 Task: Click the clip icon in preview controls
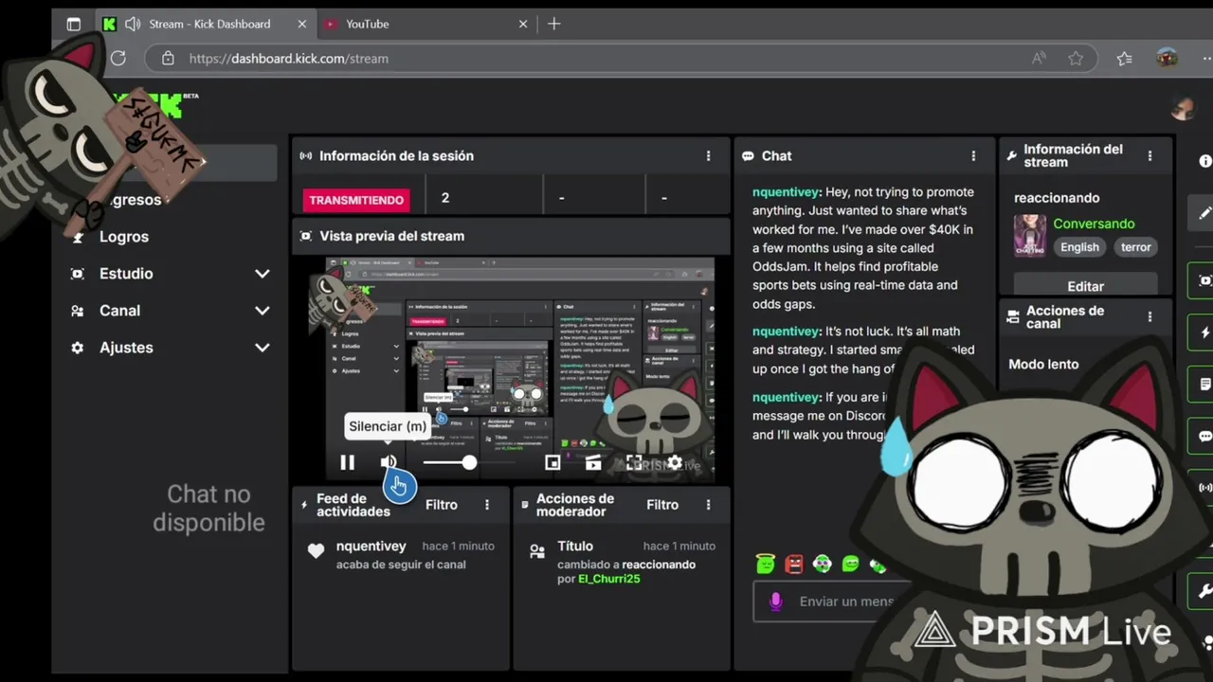click(x=593, y=462)
